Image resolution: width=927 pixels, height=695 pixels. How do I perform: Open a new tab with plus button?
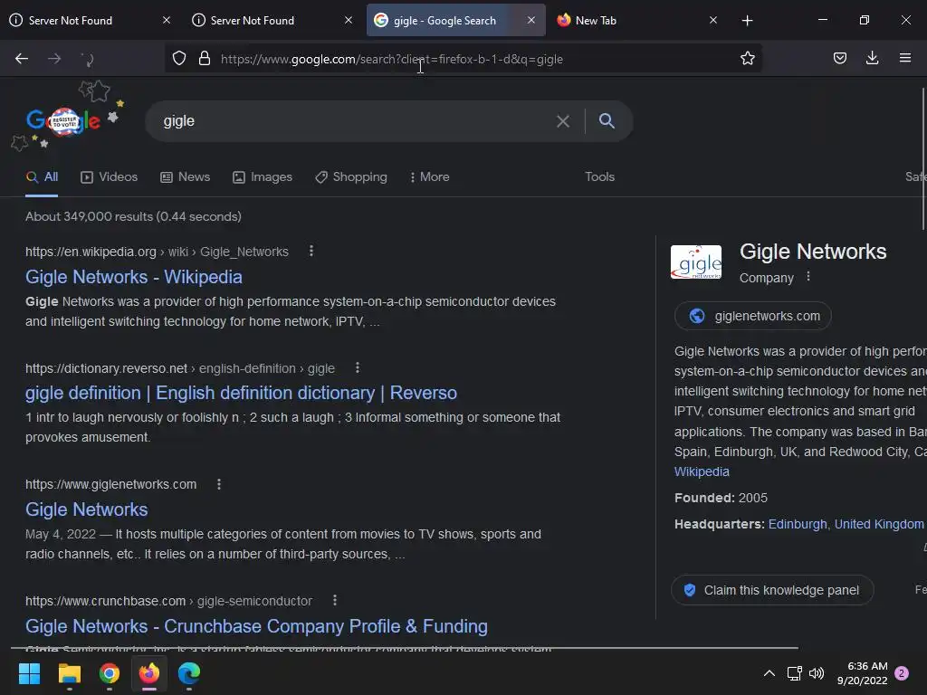tap(747, 21)
